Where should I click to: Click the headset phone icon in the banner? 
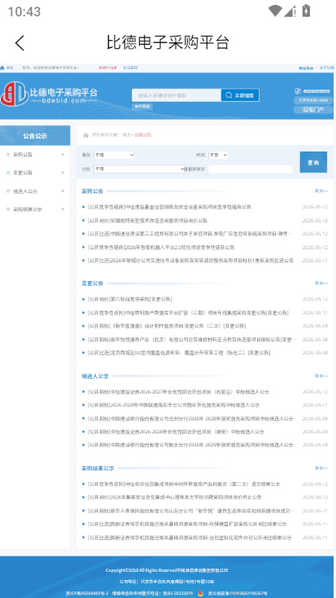(298, 90)
